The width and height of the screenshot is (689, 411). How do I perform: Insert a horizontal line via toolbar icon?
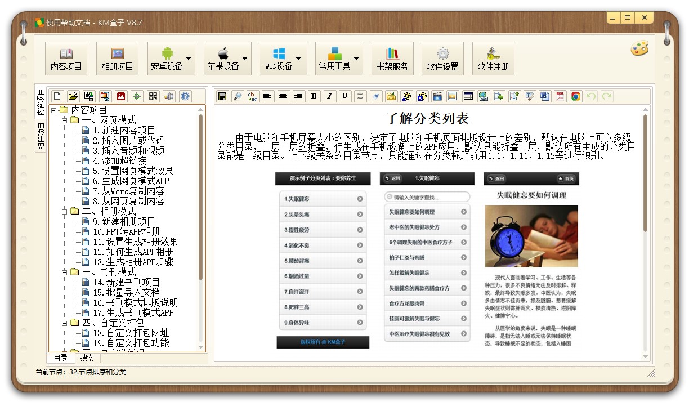tap(360, 96)
